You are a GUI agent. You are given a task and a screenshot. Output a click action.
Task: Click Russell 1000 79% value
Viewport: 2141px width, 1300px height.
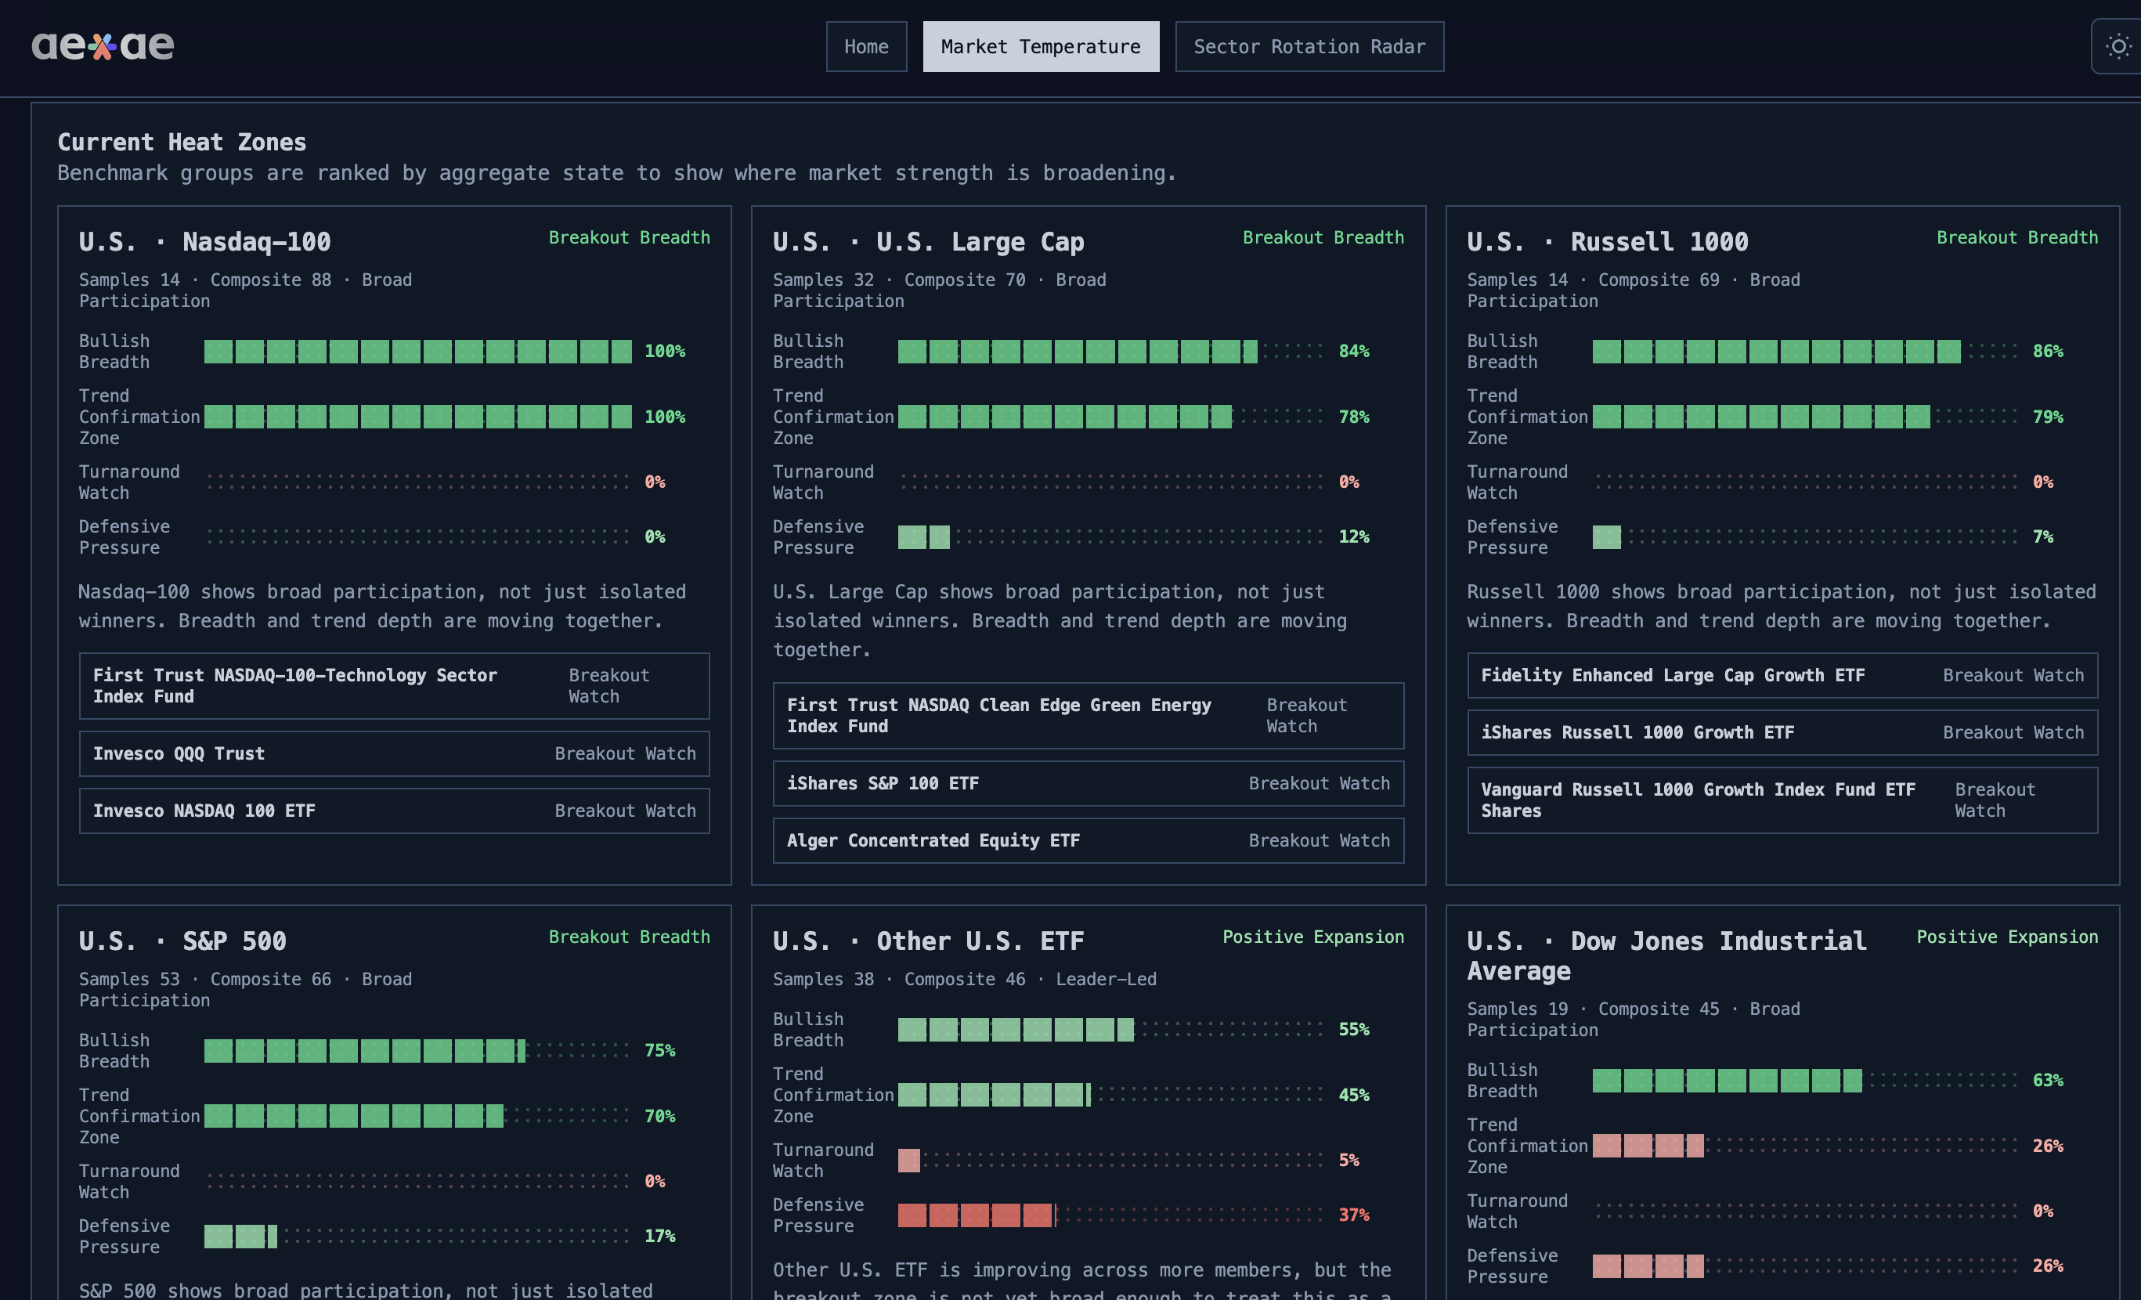[x=2048, y=417]
